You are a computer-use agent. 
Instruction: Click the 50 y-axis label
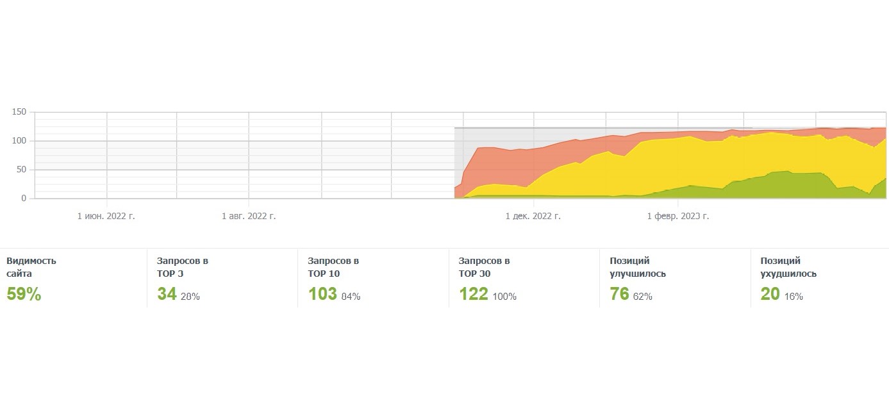[x=22, y=170]
